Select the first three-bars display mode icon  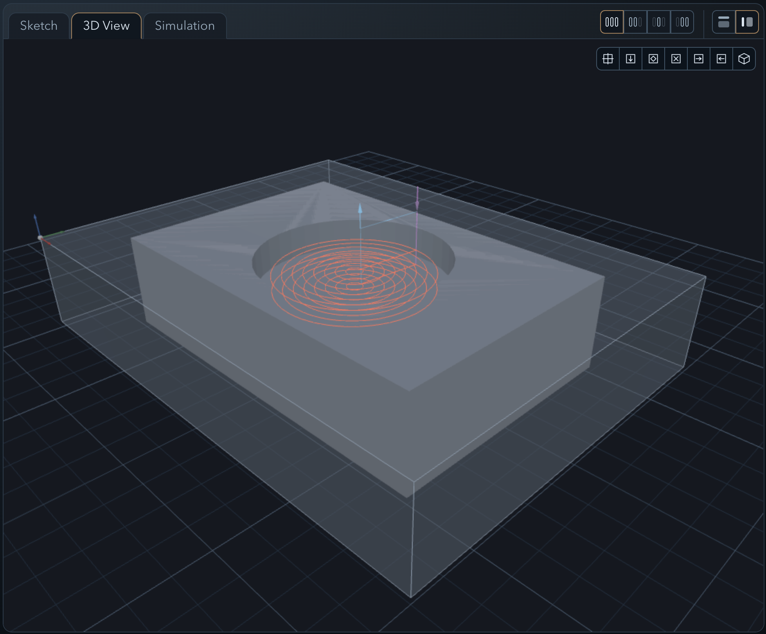pyautogui.click(x=612, y=22)
